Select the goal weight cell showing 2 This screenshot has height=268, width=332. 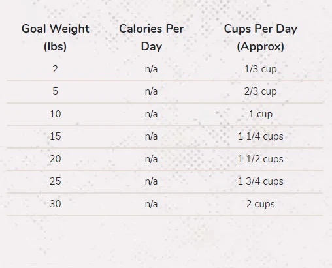[56, 69]
